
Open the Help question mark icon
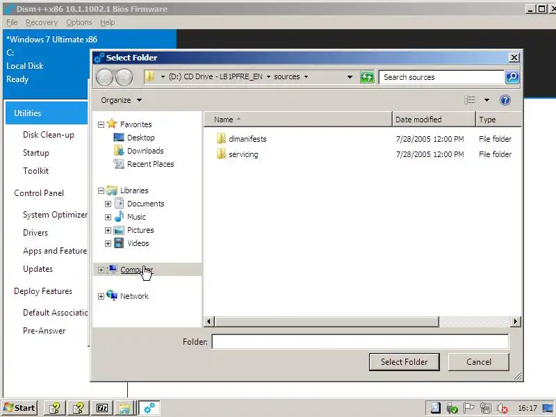pos(505,100)
